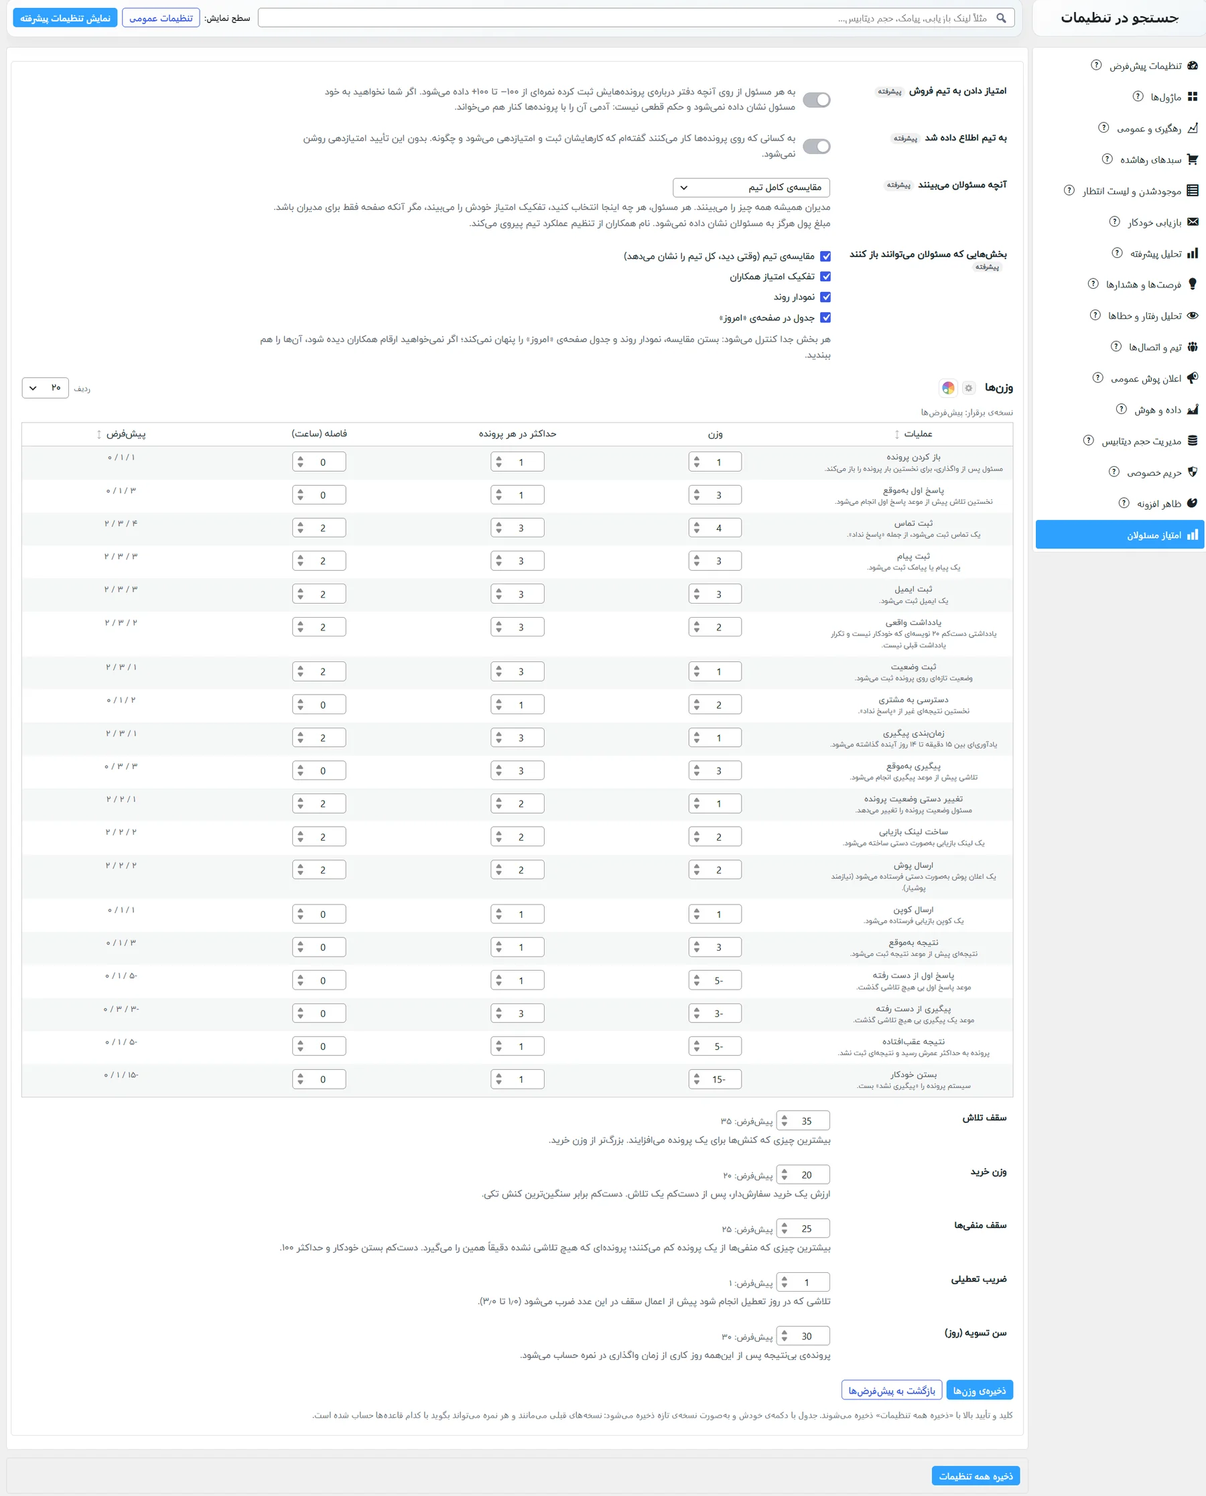Click the gear icon next to وزن‌ها heading
This screenshot has height=1496, width=1206.
pyautogui.click(x=968, y=389)
